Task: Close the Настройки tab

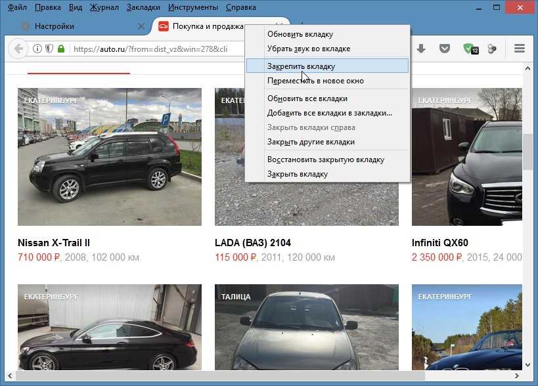Action: tap(141, 26)
